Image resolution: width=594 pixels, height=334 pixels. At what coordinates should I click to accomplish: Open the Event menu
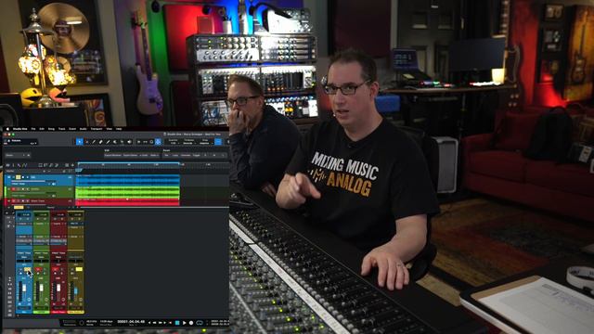pos(72,129)
